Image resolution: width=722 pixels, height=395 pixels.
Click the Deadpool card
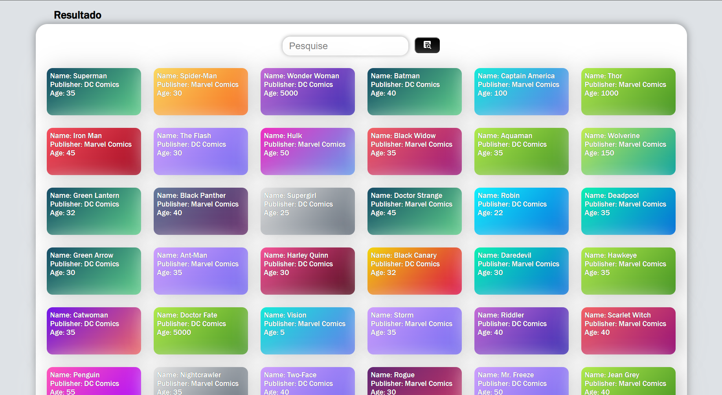pyautogui.click(x=628, y=211)
